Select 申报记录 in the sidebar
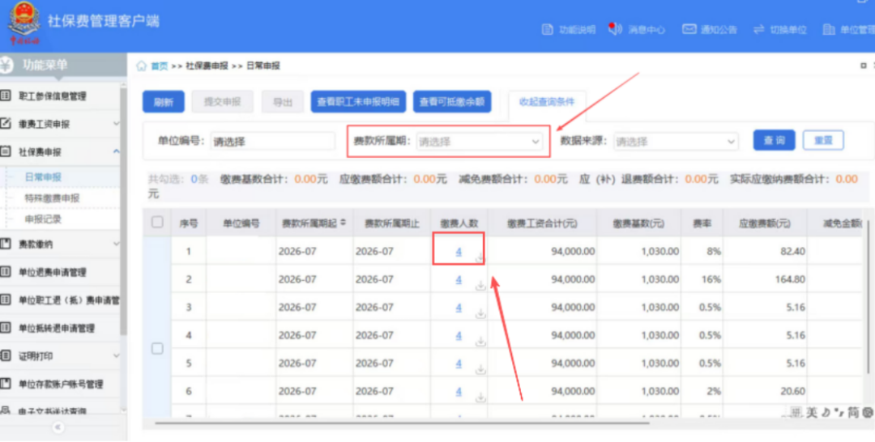 click(x=43, y=219)
